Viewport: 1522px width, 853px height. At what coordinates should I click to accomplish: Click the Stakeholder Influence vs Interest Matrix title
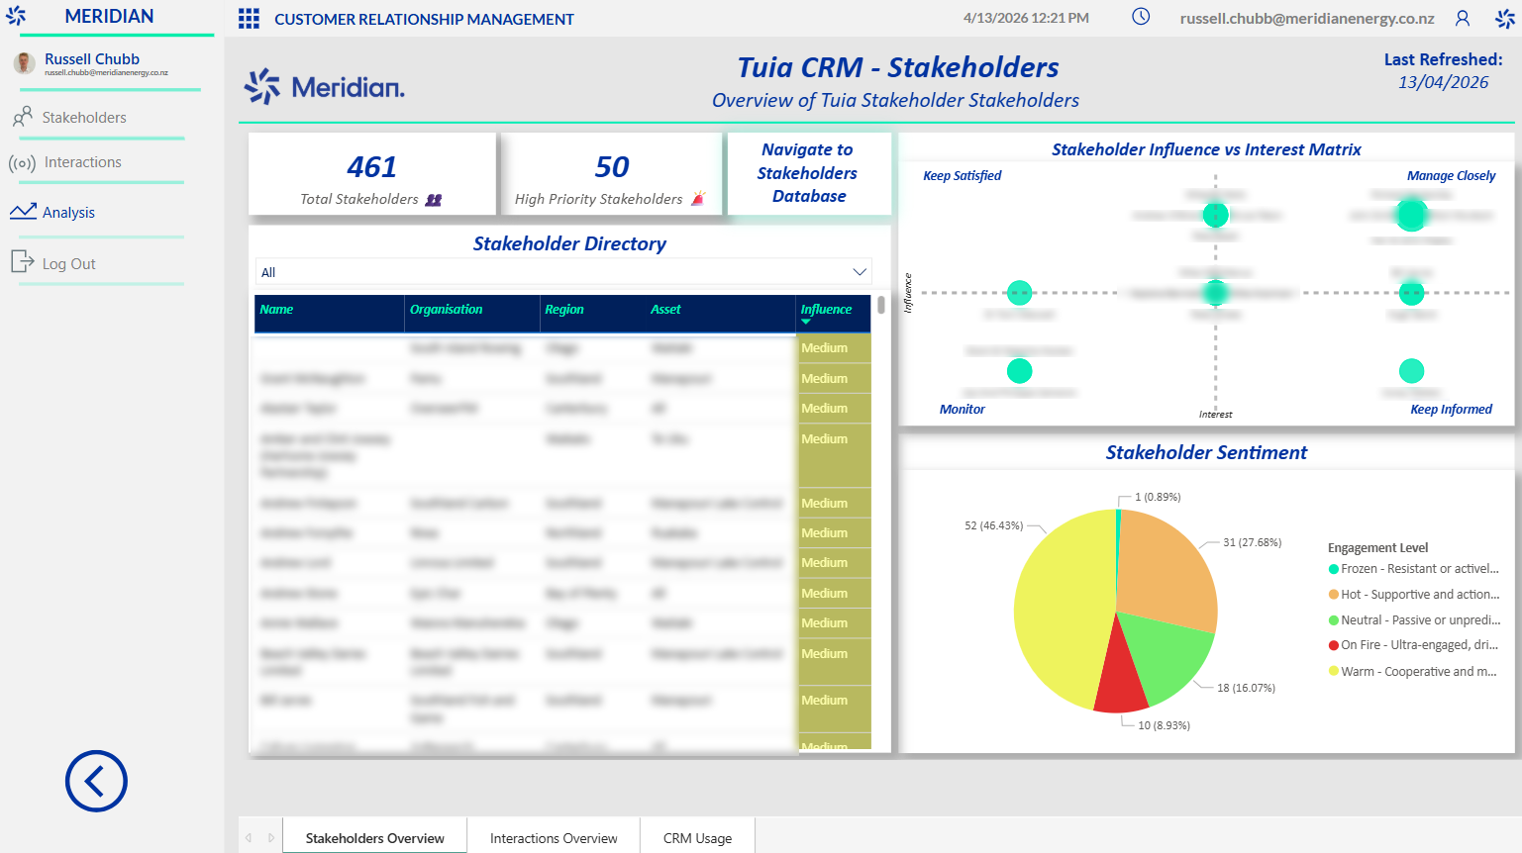point(1206,149)
